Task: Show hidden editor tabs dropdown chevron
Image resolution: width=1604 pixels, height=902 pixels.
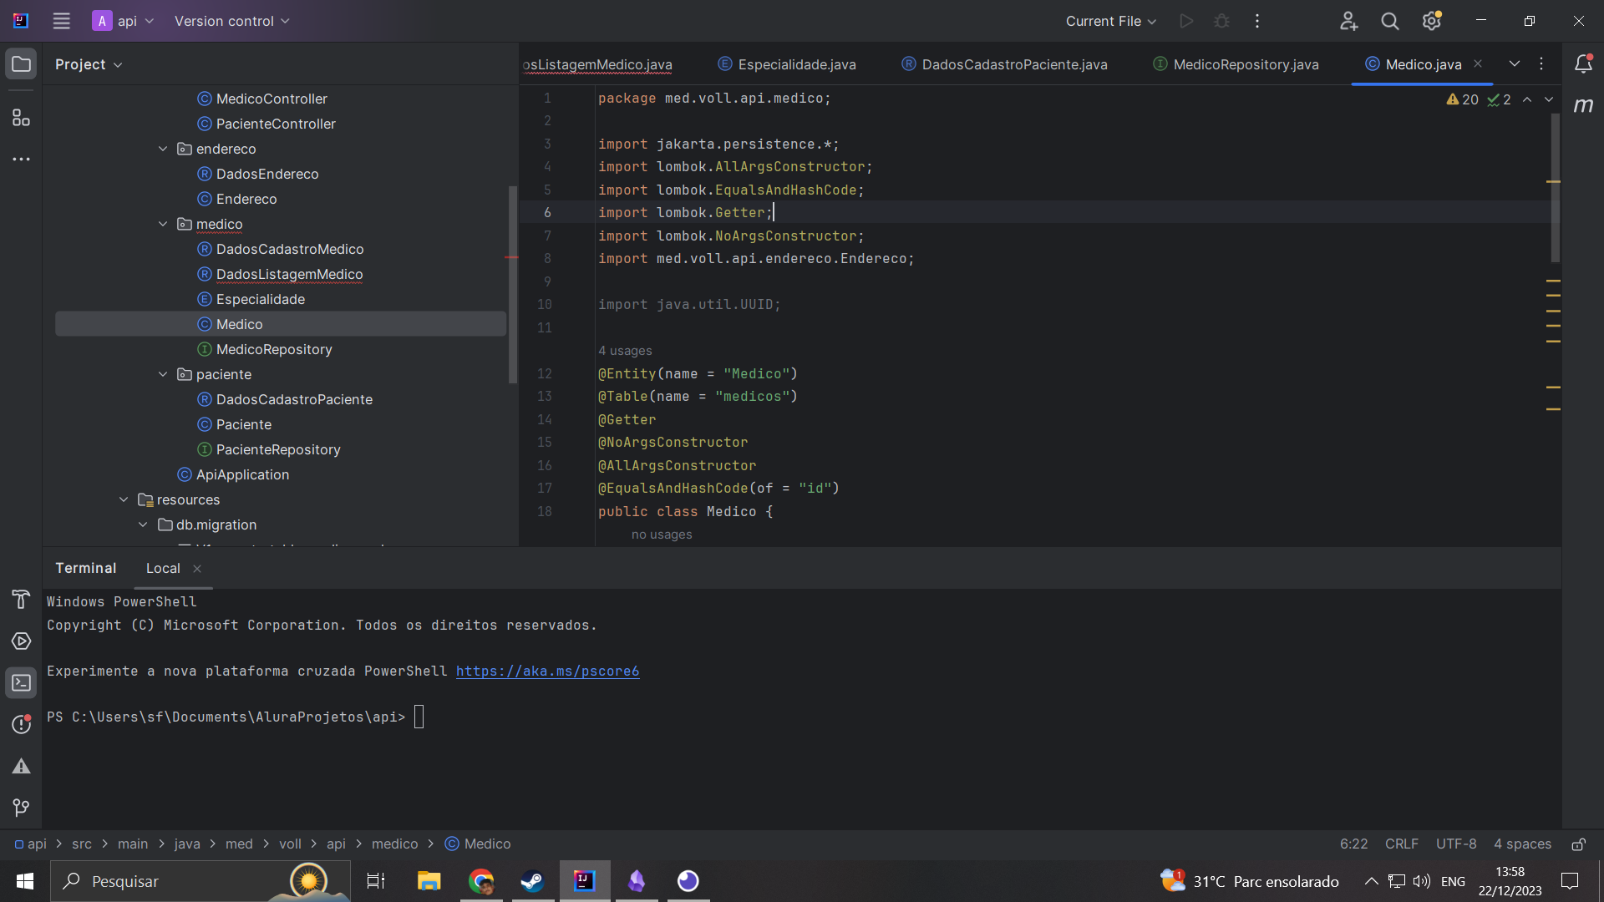Action: pyautogui.click(x=1515, y=63)
